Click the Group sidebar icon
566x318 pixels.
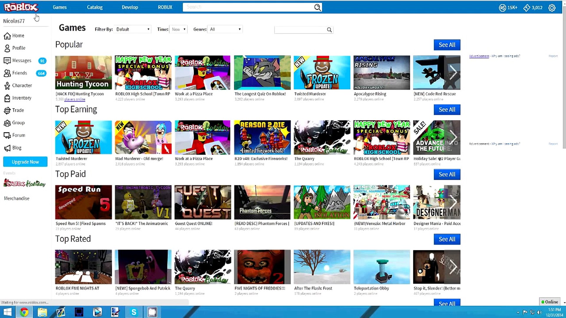click(x=7, y=123)
